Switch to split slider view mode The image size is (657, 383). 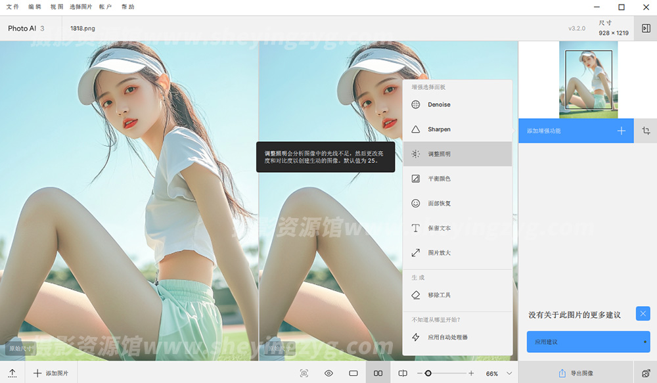pos(403,373)
